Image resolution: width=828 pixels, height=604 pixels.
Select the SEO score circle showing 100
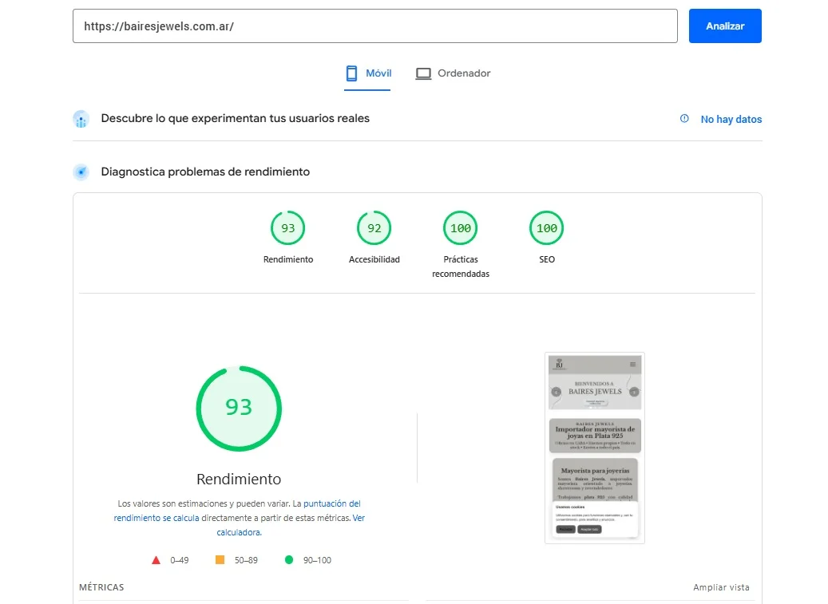point(546,227)
